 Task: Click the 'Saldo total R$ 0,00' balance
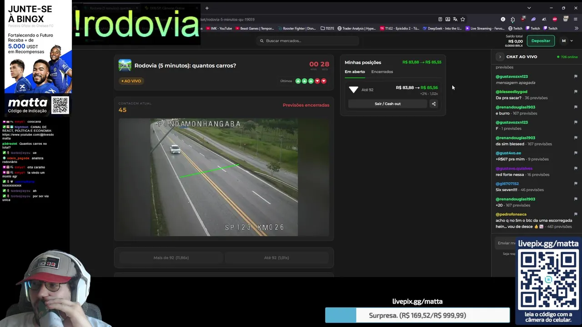(x=514, y=41)
